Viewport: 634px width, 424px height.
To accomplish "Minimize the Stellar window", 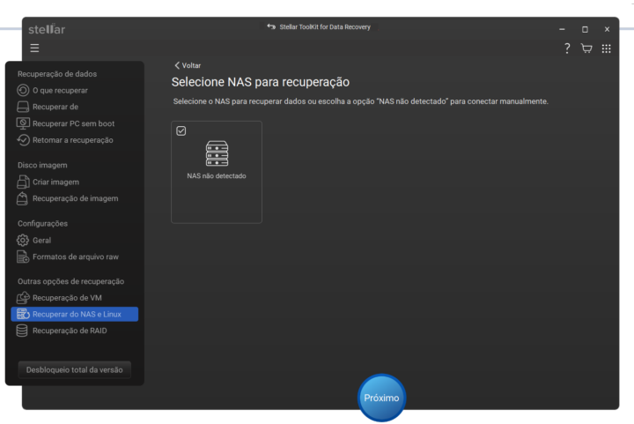I will 562,29.
